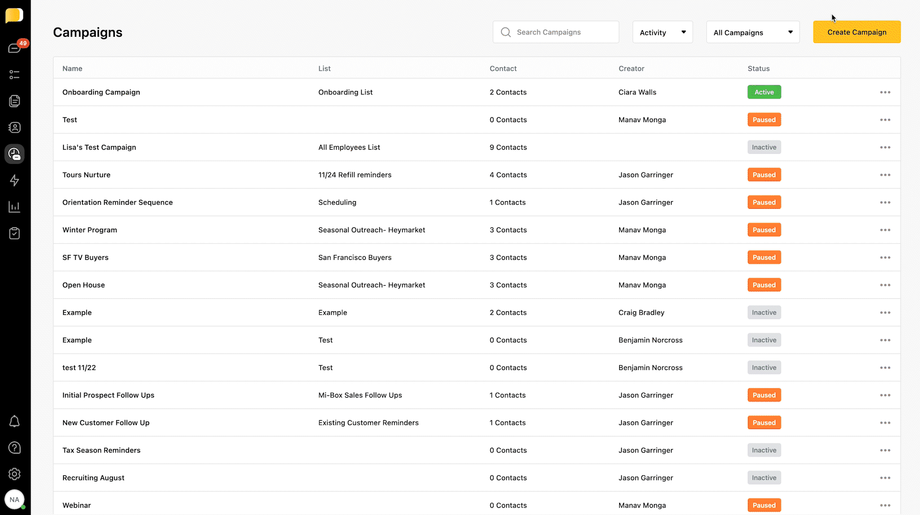Expand the Activity sort dropdown
Screen dimensions: 920x515
[x=662, y=32]
